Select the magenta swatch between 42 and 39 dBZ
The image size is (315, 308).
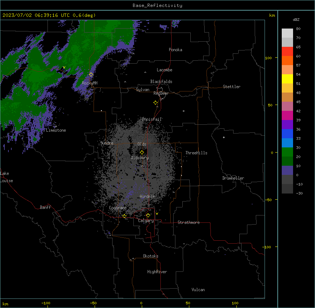[287, 116]
